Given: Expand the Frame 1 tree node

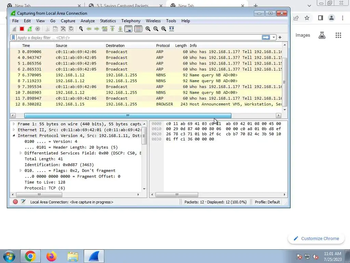Looking at the screenshot, I should click(x=14, y=124).
